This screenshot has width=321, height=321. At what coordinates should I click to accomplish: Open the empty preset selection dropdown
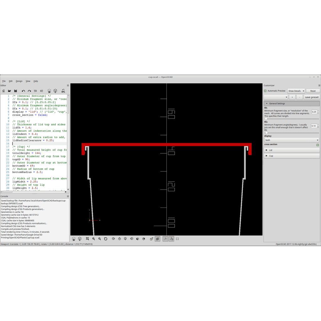(276, 97)
